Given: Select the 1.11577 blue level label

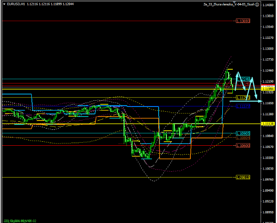Looking at the screenshot, I should coord(243,106).
